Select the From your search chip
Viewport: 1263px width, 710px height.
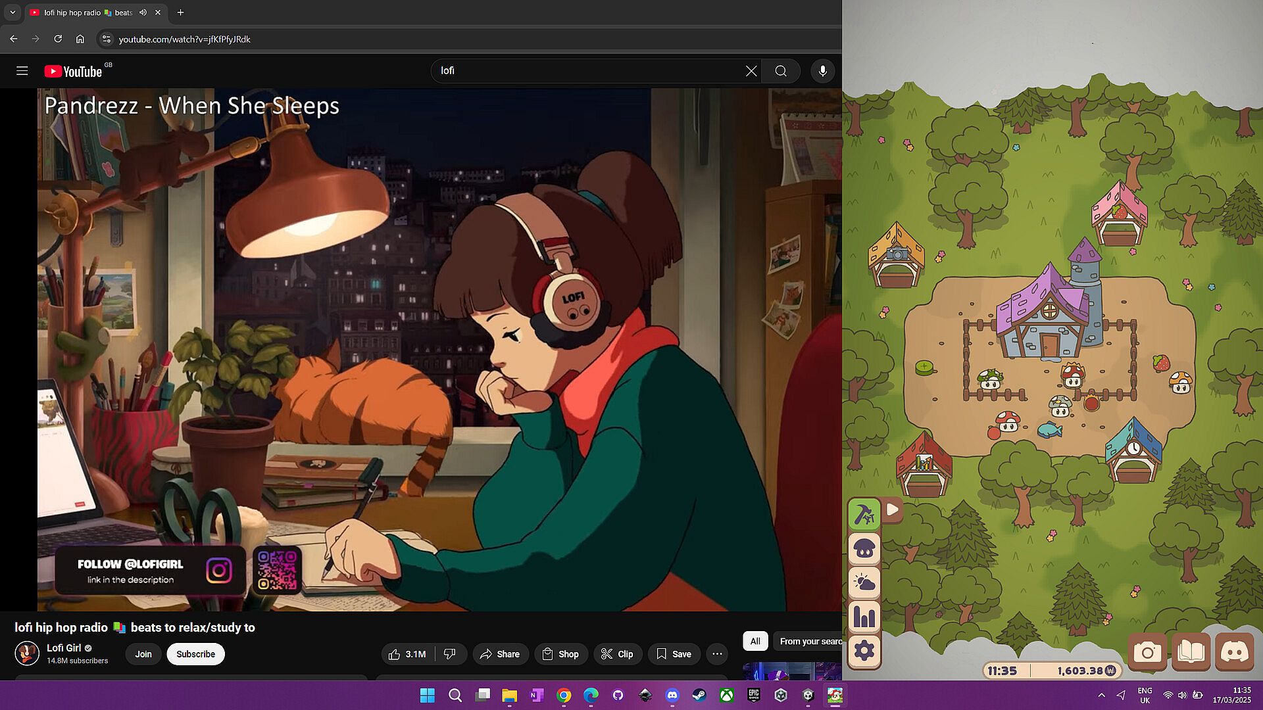click(x=809, y=641)
